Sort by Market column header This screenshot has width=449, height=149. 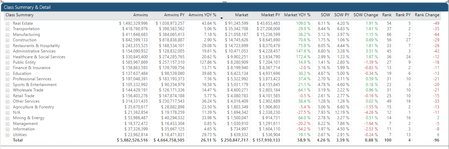pyautogui.click(x=242, y=15)
